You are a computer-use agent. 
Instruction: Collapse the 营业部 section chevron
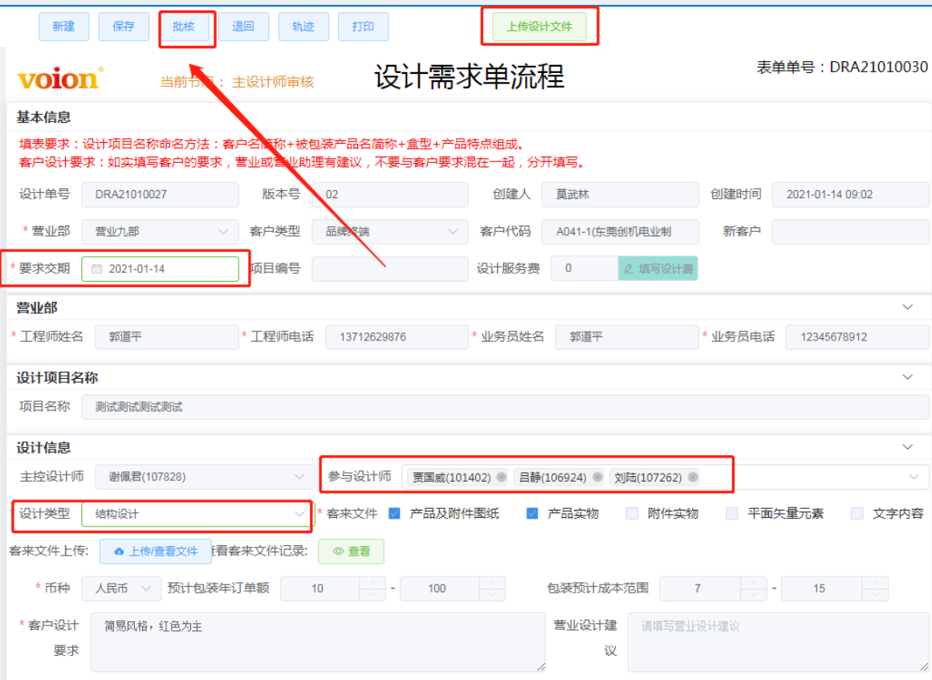[907, 307]
